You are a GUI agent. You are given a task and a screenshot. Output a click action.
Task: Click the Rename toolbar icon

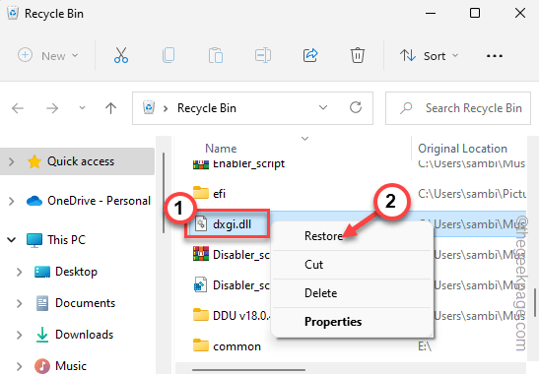click(263, 55)
